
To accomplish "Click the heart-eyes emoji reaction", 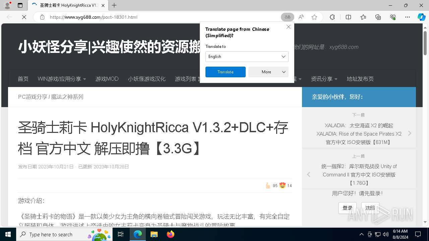I will click(x=283, y=185).
